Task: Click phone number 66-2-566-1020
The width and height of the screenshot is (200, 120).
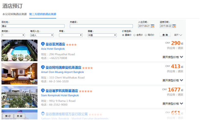Action: (59, 81)
